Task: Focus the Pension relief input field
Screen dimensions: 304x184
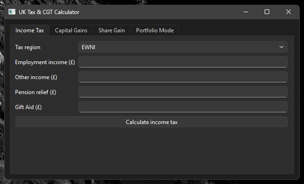Action: point(183,92)
